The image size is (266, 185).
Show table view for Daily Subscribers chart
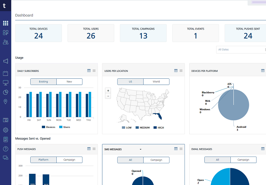(x=89, y=71)
